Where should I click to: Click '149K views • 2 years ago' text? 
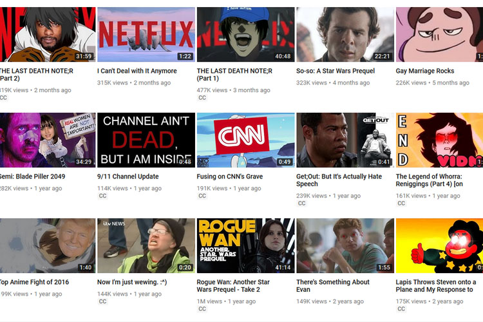pos(330,301)
